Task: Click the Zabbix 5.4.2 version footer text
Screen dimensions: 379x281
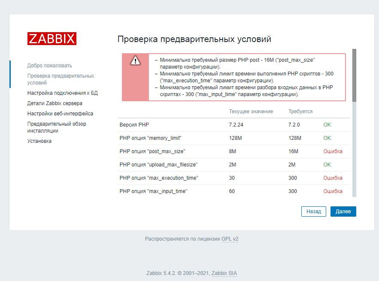Action: pos(161,273)
